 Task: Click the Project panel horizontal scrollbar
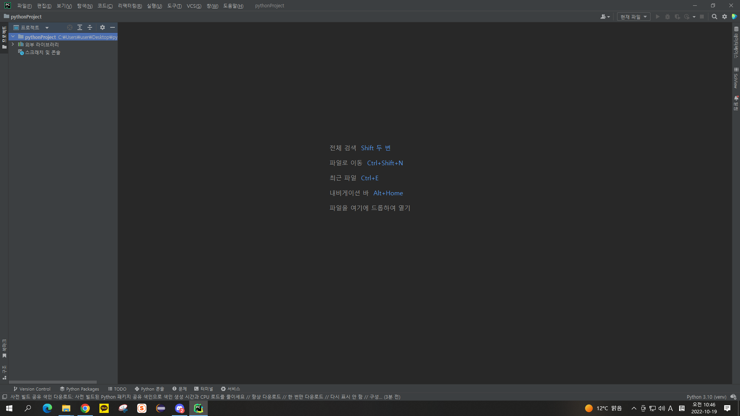(x=53, y=382)
